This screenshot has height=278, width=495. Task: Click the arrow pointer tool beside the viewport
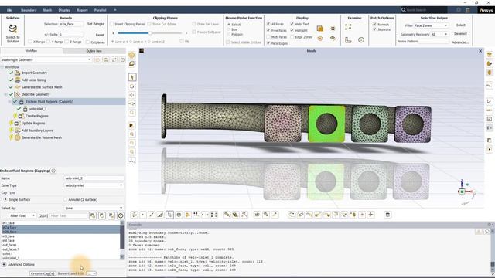132,77
